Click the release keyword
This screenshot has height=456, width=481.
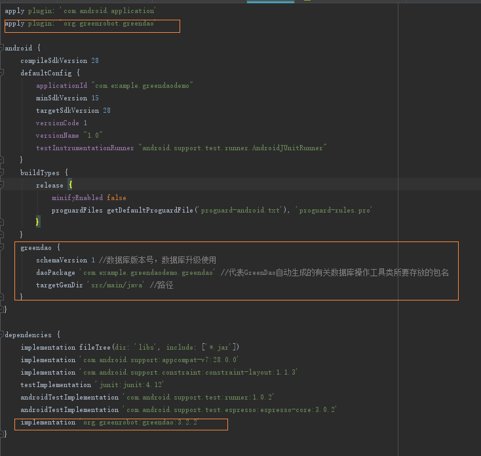(49, 185)
